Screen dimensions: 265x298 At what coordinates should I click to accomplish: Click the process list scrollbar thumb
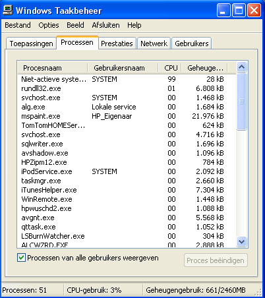tap(242, 102)
